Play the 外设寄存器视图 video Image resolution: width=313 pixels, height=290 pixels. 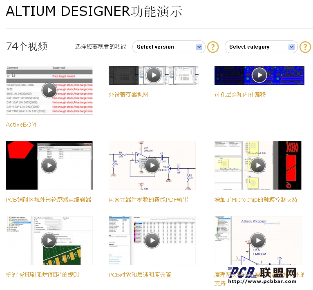(x=154, y=75)
